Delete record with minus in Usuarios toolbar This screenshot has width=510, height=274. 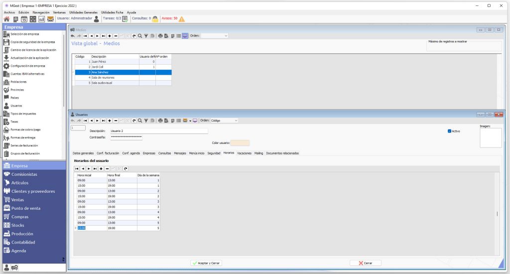[x=116, y=121]
